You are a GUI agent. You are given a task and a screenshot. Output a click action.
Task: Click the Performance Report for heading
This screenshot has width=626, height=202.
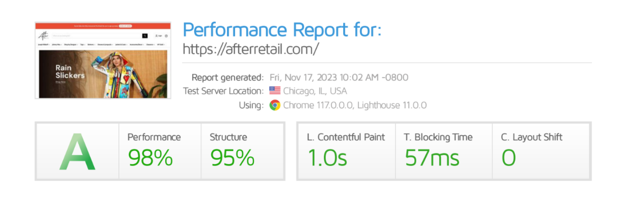282,30
